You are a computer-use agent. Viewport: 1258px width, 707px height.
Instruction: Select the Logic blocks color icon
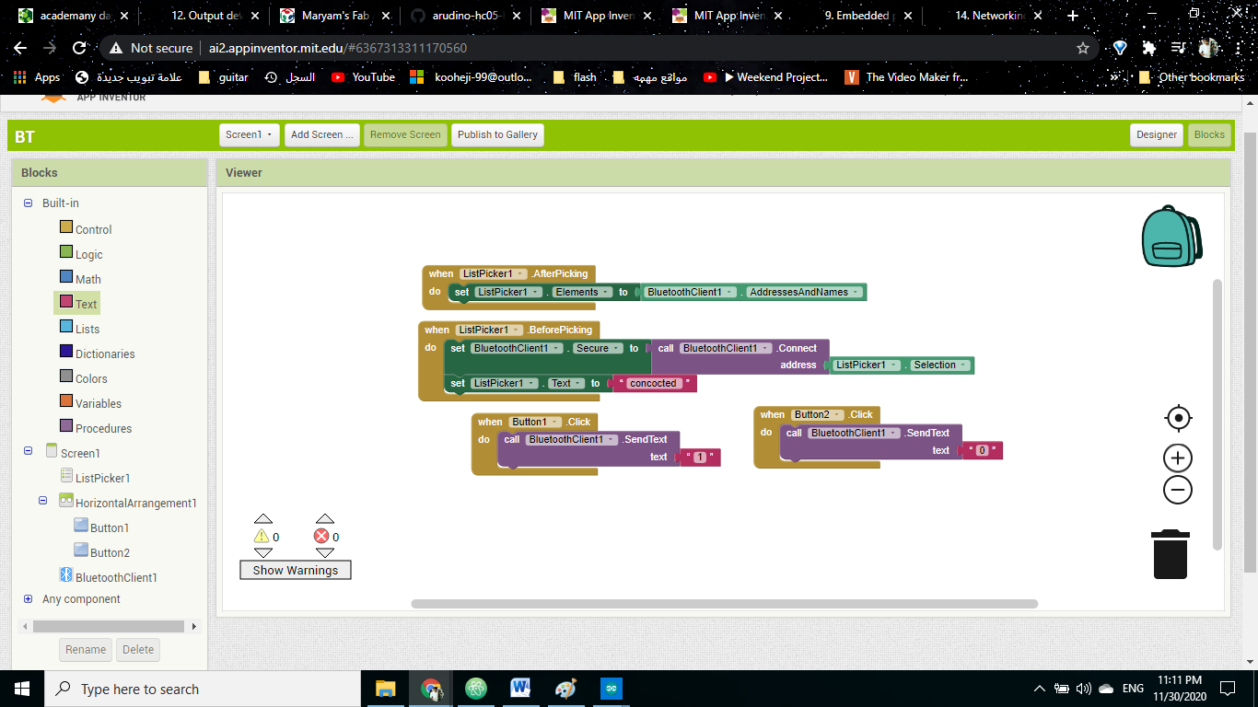click(x=66, y=252)
